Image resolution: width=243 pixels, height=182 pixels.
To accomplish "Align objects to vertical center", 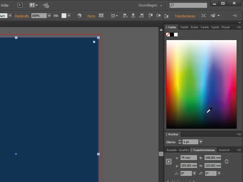I will tap(159, 15).
